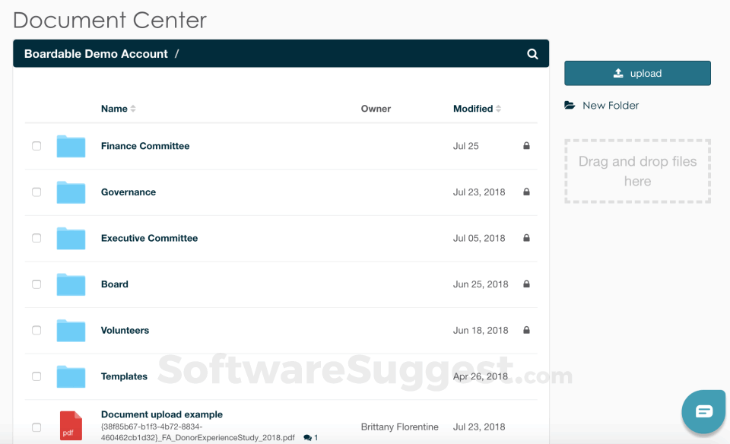The height and width of the screenshot is (444, 730).
Task: Click the Document Center heading
Action: coord(109,20)
